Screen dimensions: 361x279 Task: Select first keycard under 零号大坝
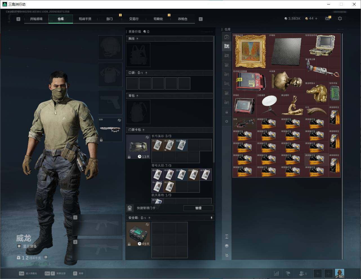point(158,175)
